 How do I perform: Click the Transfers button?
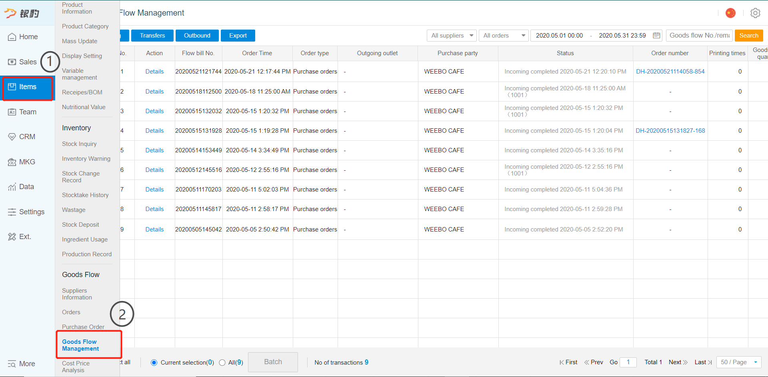coord(152,36)
